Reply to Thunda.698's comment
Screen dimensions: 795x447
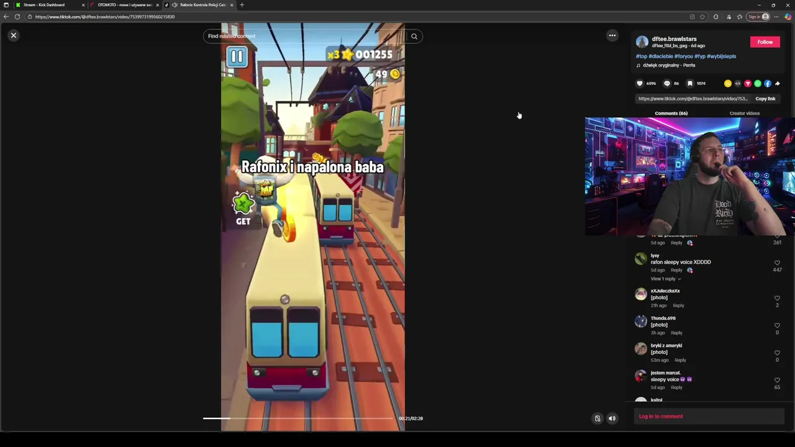(x=676, y=333)
